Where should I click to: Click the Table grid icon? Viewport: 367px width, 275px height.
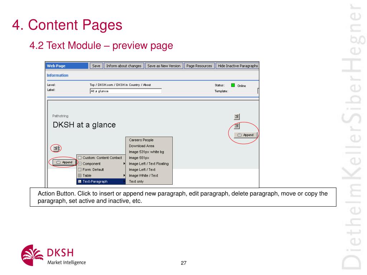point(80,175)
